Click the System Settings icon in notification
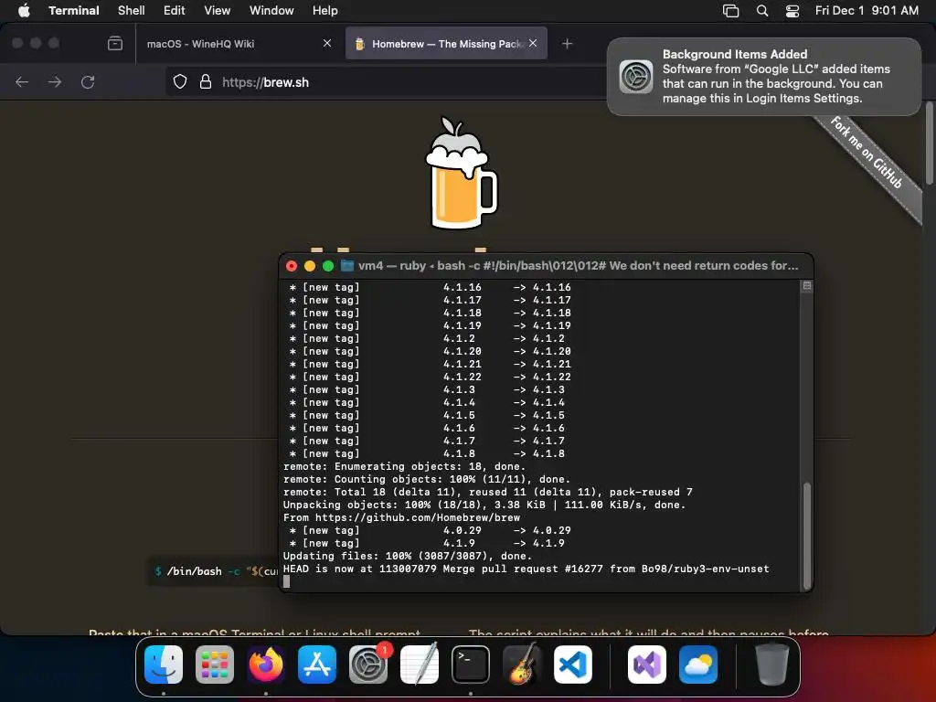The image size is (936, 702). pos(636,77)
